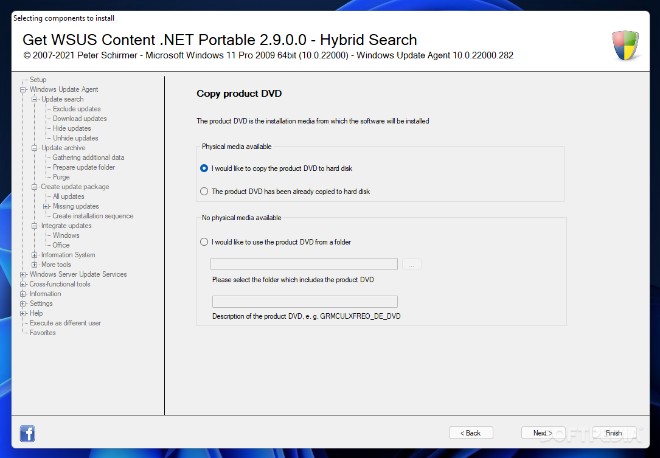Select Hide updates tree item
Screen dimensions: 660x458
coord(72,128)
